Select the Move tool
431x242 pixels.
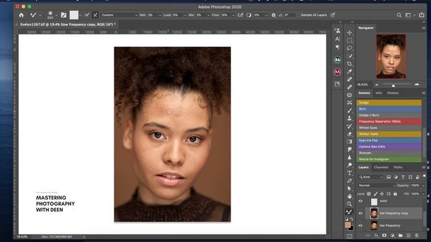[350, 33]
